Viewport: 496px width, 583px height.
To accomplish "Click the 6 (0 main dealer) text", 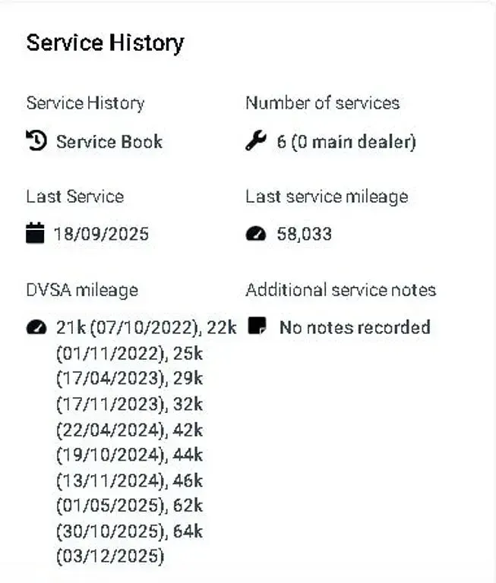I will point(346,142).
